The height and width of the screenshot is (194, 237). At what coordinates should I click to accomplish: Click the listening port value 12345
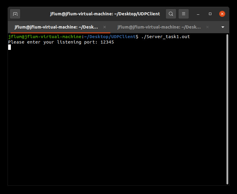[x=107, y=42]
